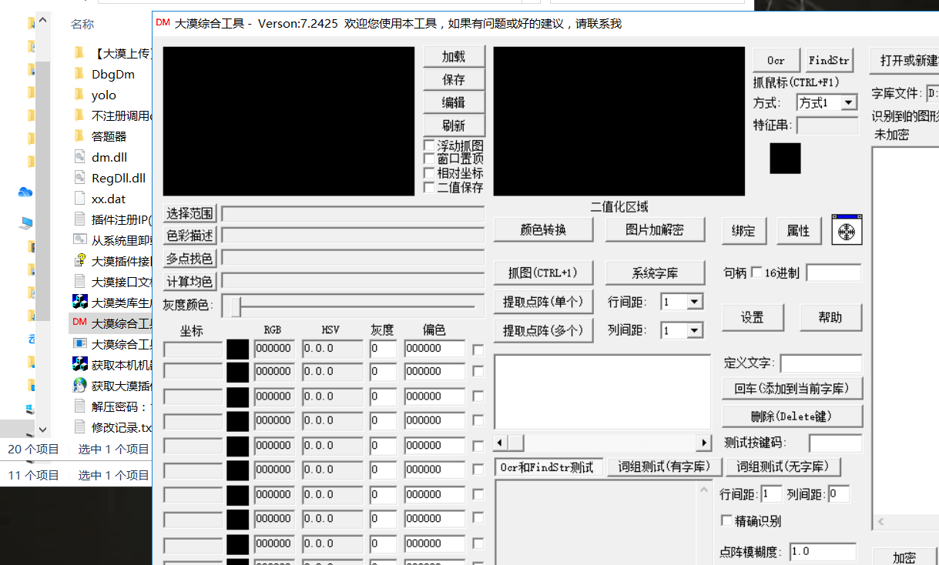939x565 pixels.
Task: Select the 从系统里卸载 script icon
Action: (79, 240)
